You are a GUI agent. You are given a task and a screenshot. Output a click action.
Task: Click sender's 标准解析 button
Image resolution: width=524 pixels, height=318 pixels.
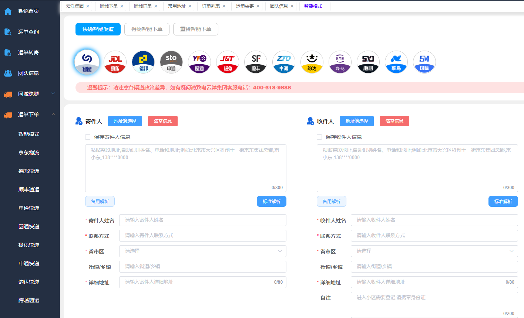(271, 201)
